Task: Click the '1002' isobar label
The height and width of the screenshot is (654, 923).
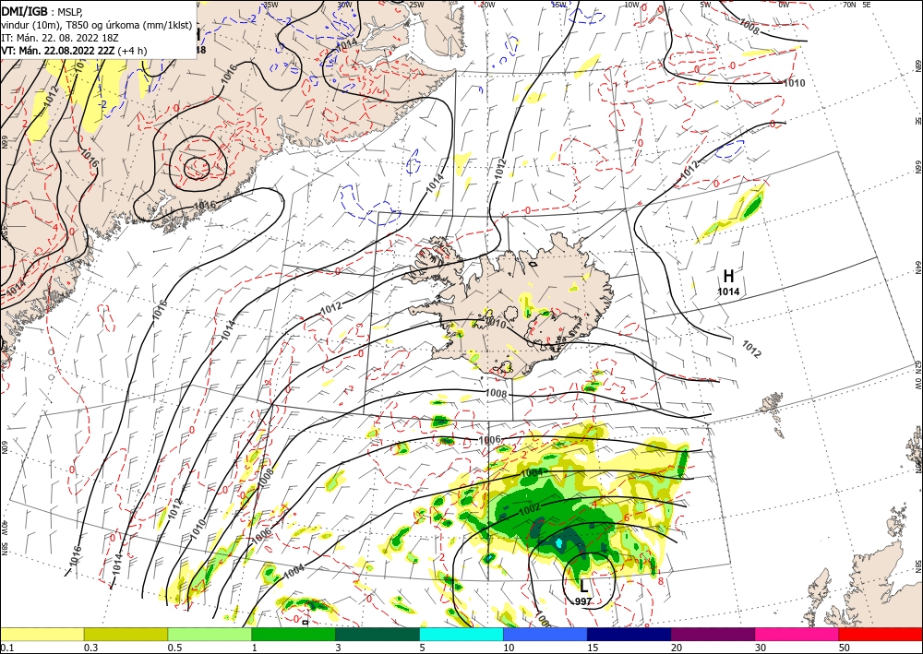Action: point(530,509)
